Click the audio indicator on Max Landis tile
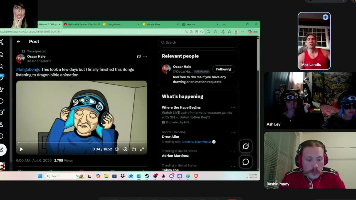This screenshot has height=200, width=356. coord(325,17)
